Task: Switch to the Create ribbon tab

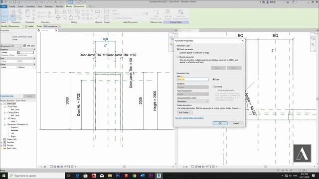Action: (x=12, y=6)
